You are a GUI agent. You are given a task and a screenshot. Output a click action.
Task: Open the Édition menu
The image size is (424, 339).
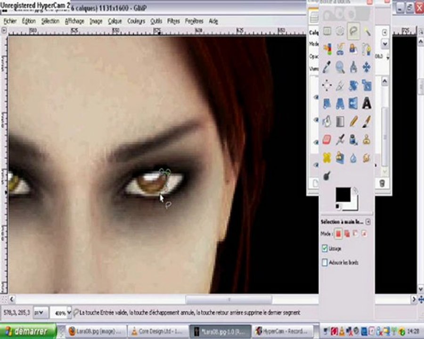pos(29,21)
